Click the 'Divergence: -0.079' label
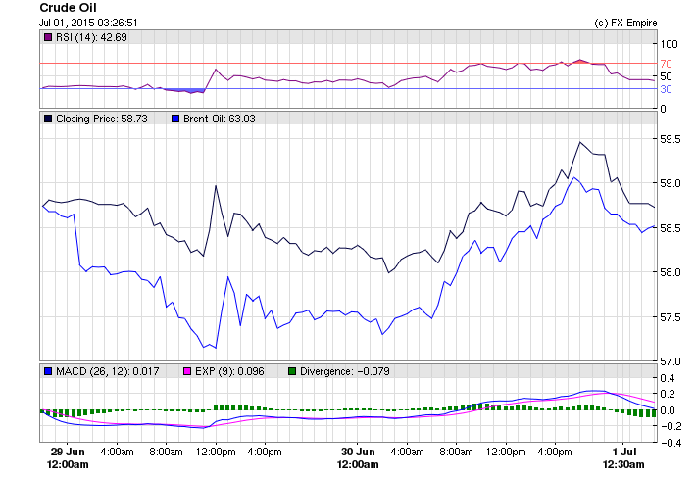Screen dimensions: 696x477 click(345, 371)
